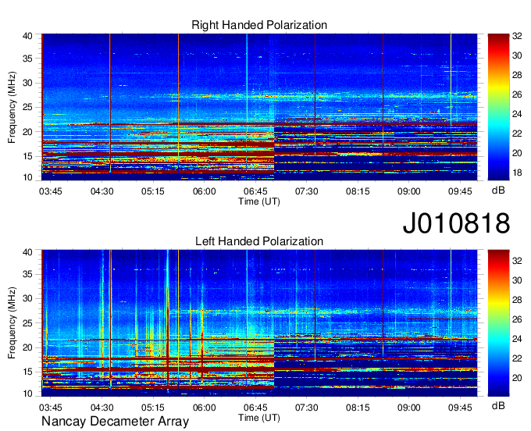Click the 28 dB label on right-handed colorbar
The width and height of the screenshot is (531, 431).
517,75
